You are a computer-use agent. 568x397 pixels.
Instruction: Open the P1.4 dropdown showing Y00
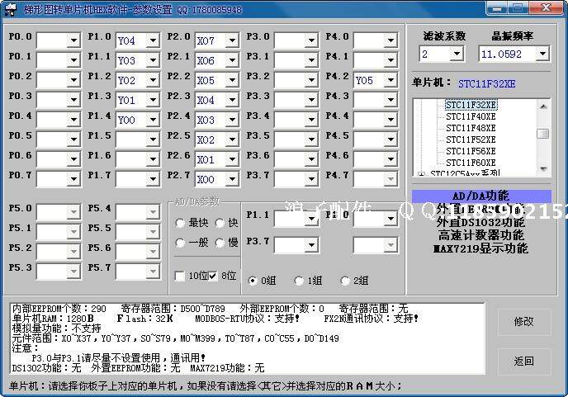point(153,120)
